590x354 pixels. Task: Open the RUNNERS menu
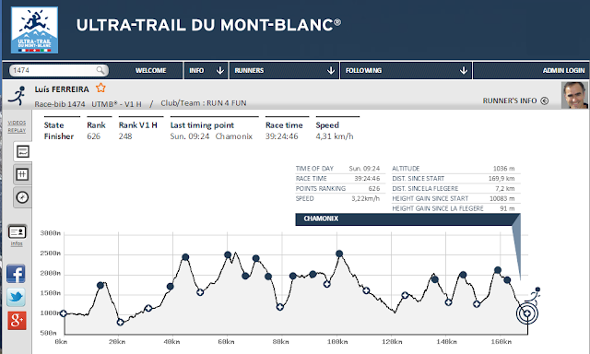(x=249, y=70)
